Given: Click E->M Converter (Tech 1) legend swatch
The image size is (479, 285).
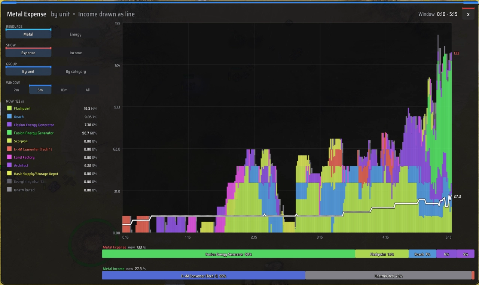Looking at the screenshot, I should coord(9,149).
